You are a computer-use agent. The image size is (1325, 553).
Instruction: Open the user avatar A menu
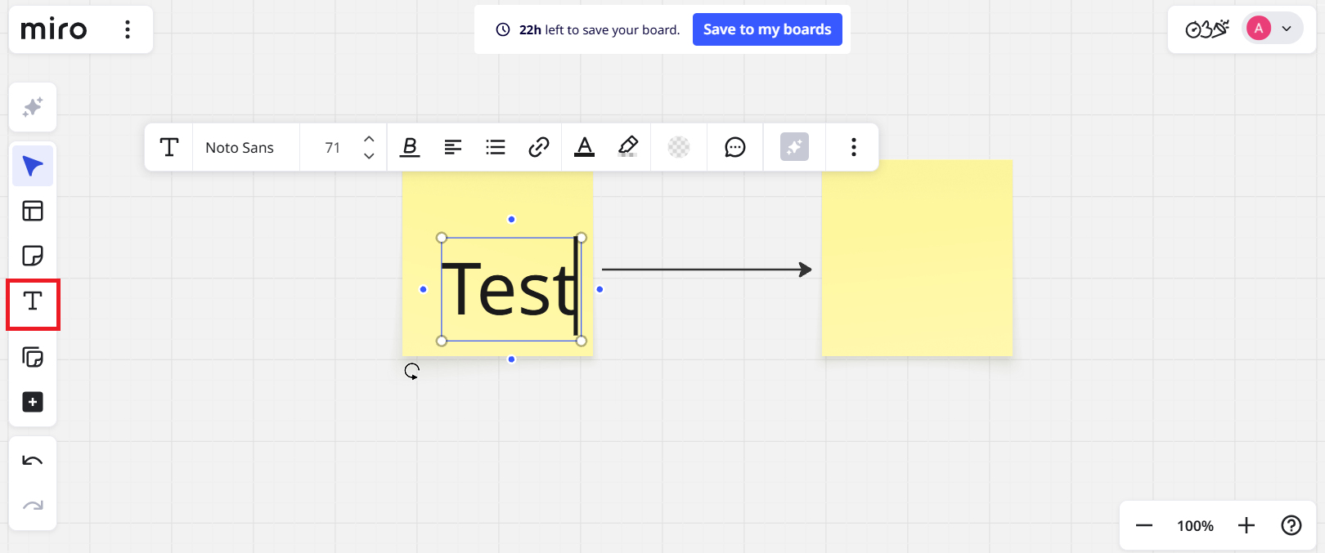[1259, 29]
